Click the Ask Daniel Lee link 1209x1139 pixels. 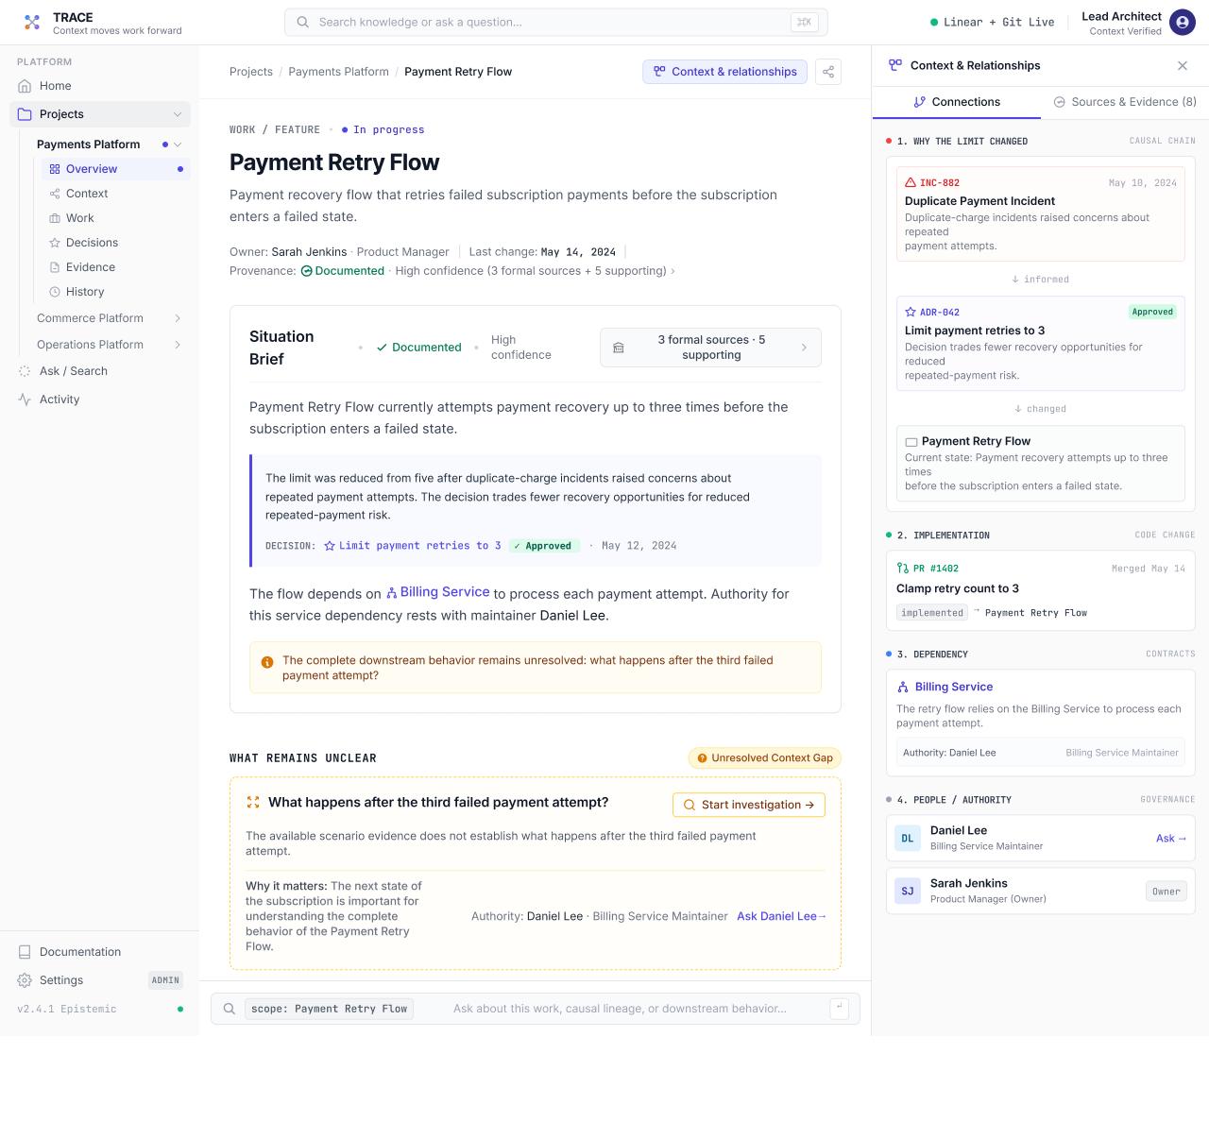click(x=781, y=916)
